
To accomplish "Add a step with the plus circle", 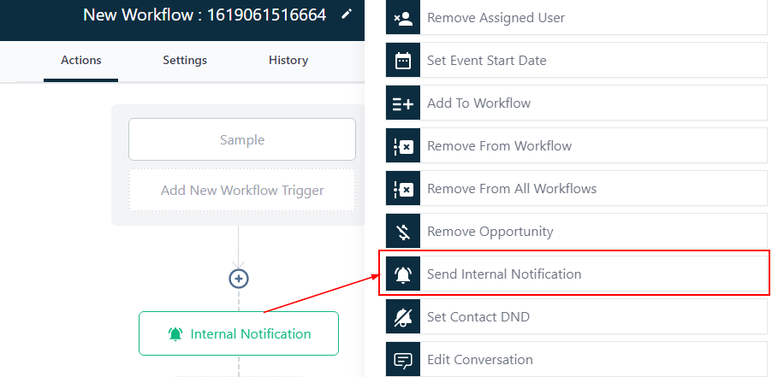I will [x=239, y=279].
